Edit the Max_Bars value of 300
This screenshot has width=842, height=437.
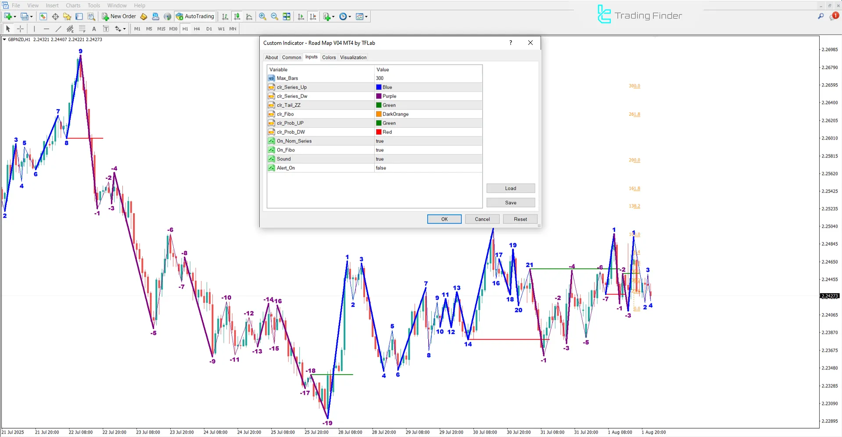tap(380, 78)
